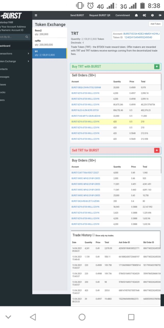
Task: Select the raffle token
Action: coord(49,43)
